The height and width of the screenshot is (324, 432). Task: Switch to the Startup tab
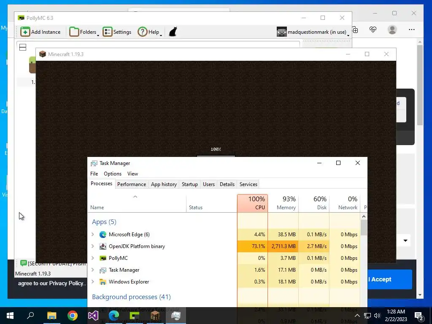(x=189, y=184)
